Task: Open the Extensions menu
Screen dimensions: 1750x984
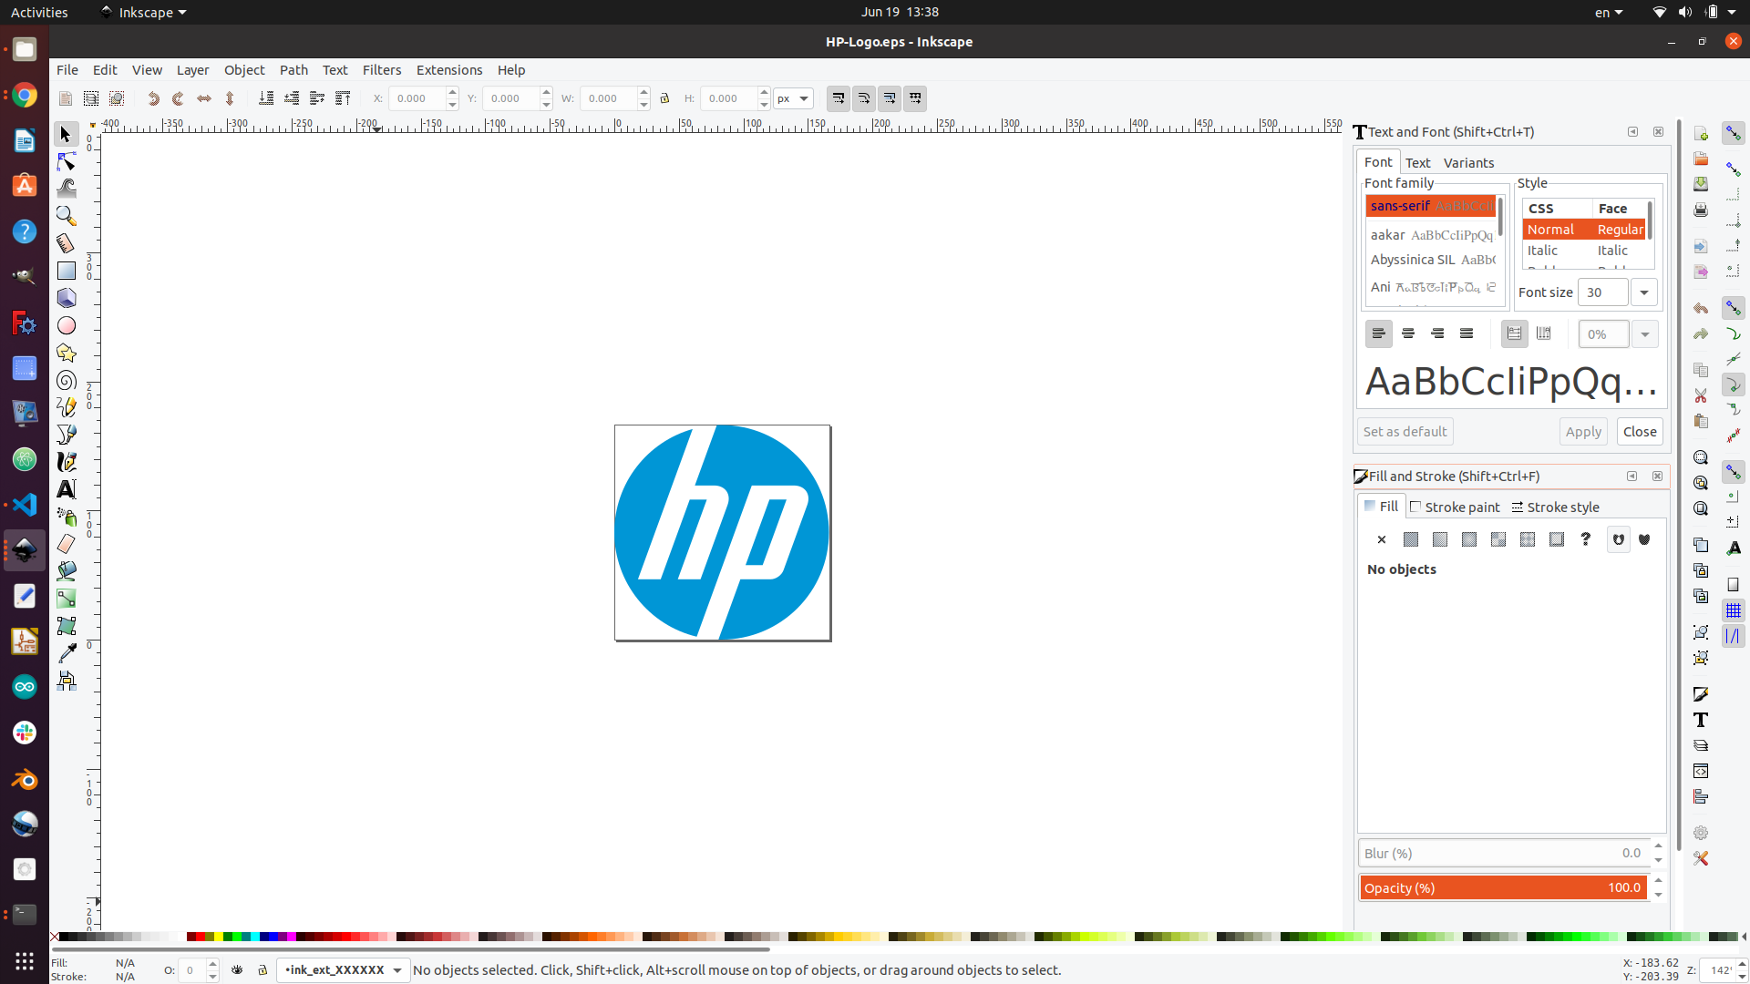Action: (449, 70)
